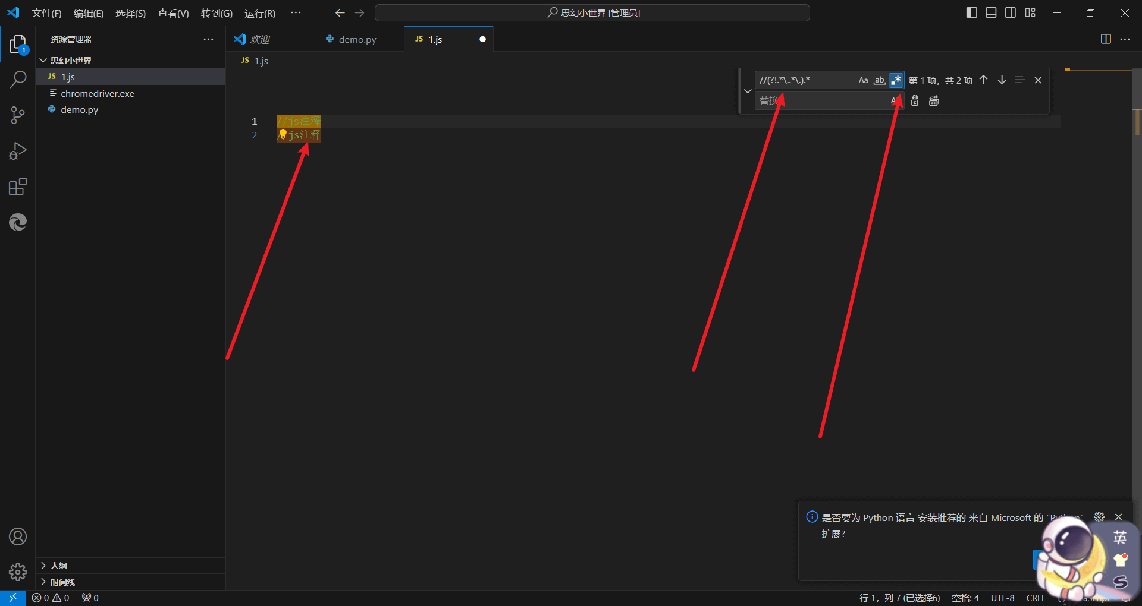Disable the regular expression search toggle
The image size is (1142, 606).
[896, 80]
